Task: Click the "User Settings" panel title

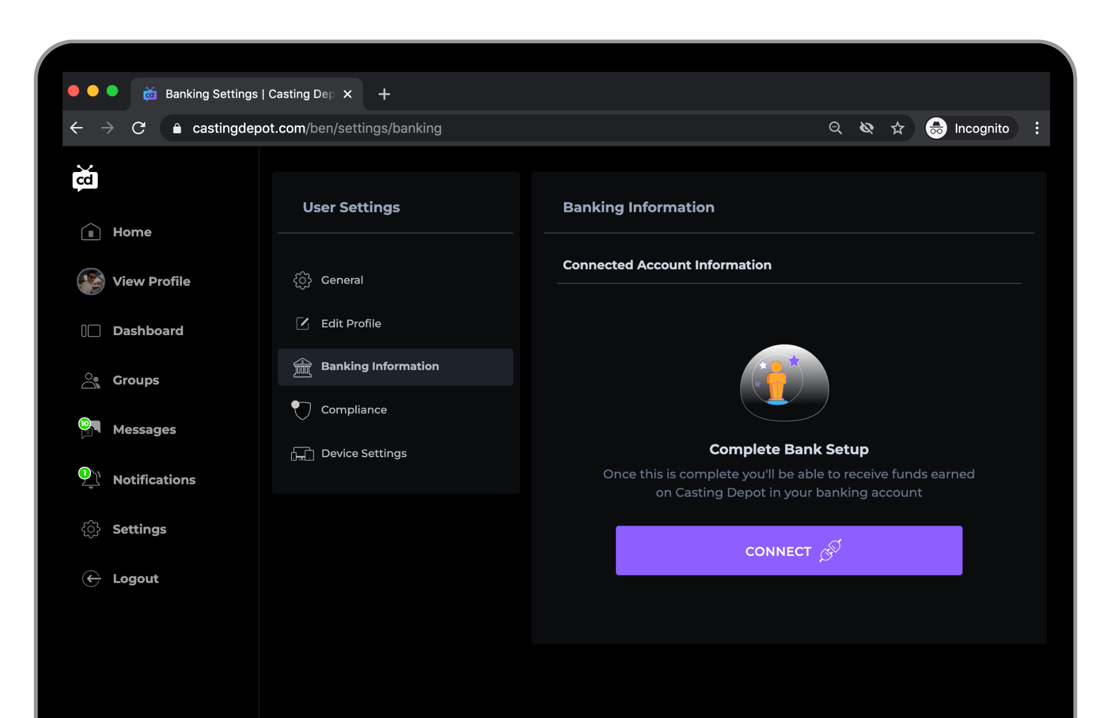Action: [351, 208]
